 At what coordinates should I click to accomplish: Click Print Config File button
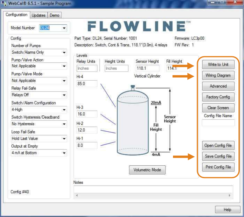coord(218,167)
